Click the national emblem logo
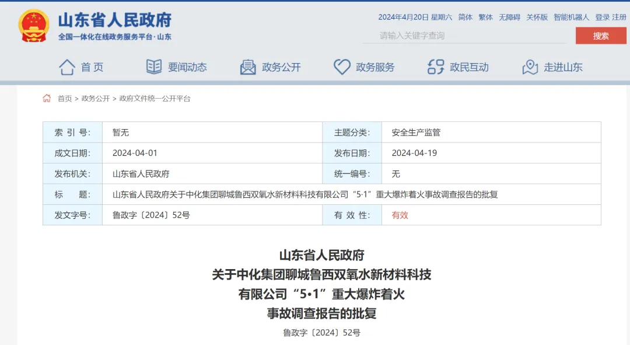The height and width of the screenshot is (345, 630). [x=34, y=26]
